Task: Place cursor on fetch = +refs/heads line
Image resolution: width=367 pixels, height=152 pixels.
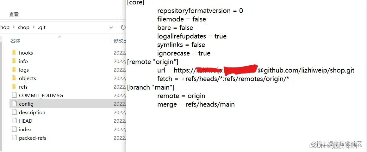Action: 223,79
